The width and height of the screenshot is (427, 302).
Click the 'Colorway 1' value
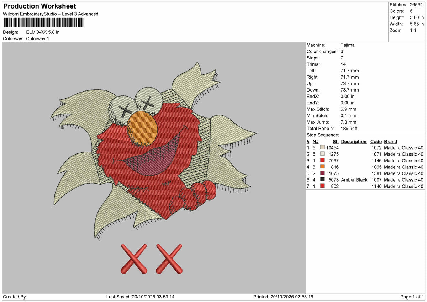coord(38,38)
